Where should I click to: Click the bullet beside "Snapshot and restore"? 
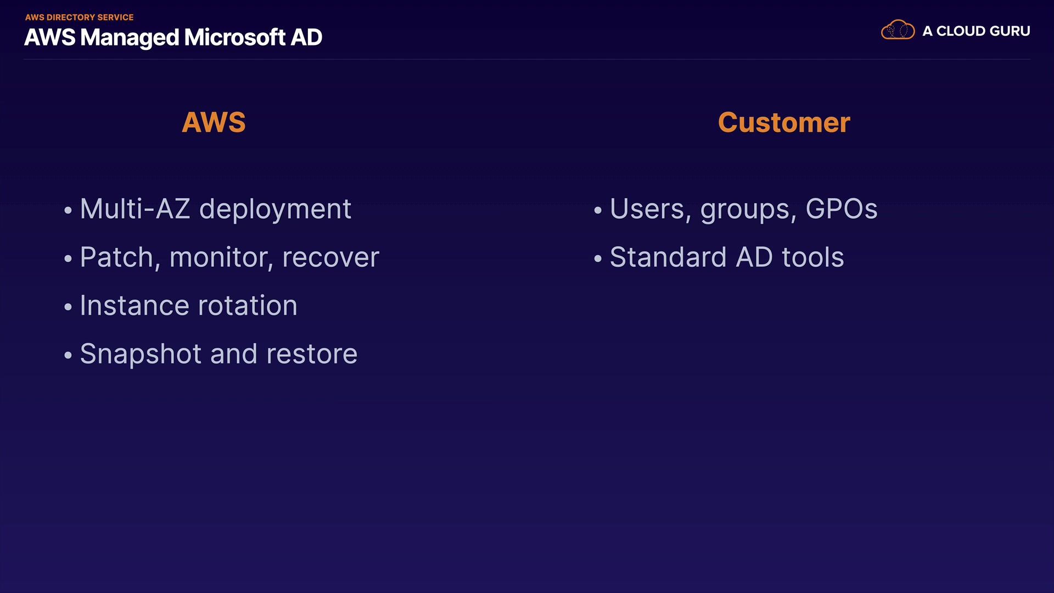[x=68, y=355]
